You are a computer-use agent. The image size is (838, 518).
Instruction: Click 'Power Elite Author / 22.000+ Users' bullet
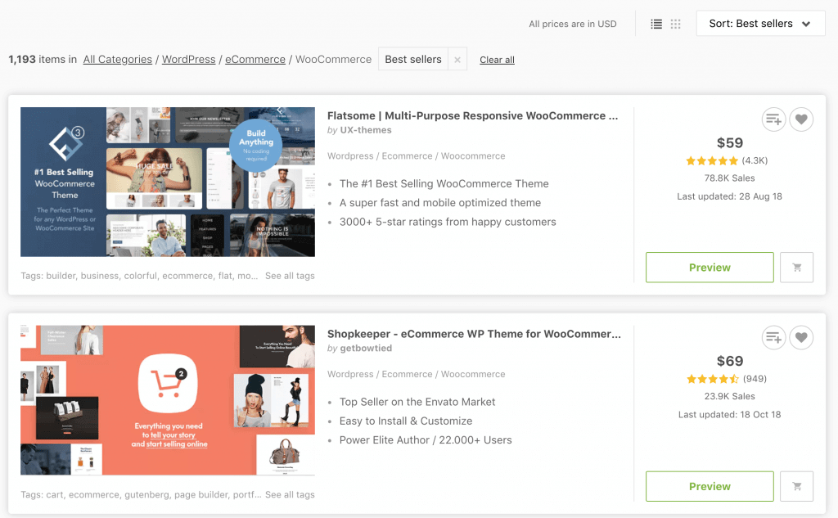[426, 440]
